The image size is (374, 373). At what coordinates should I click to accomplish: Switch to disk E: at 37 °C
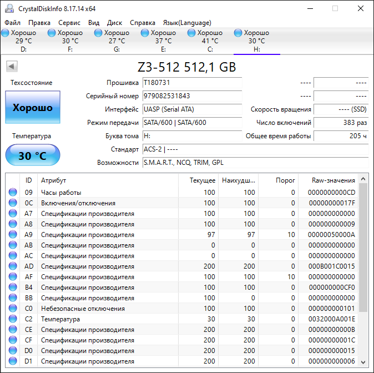pos(163,41)
